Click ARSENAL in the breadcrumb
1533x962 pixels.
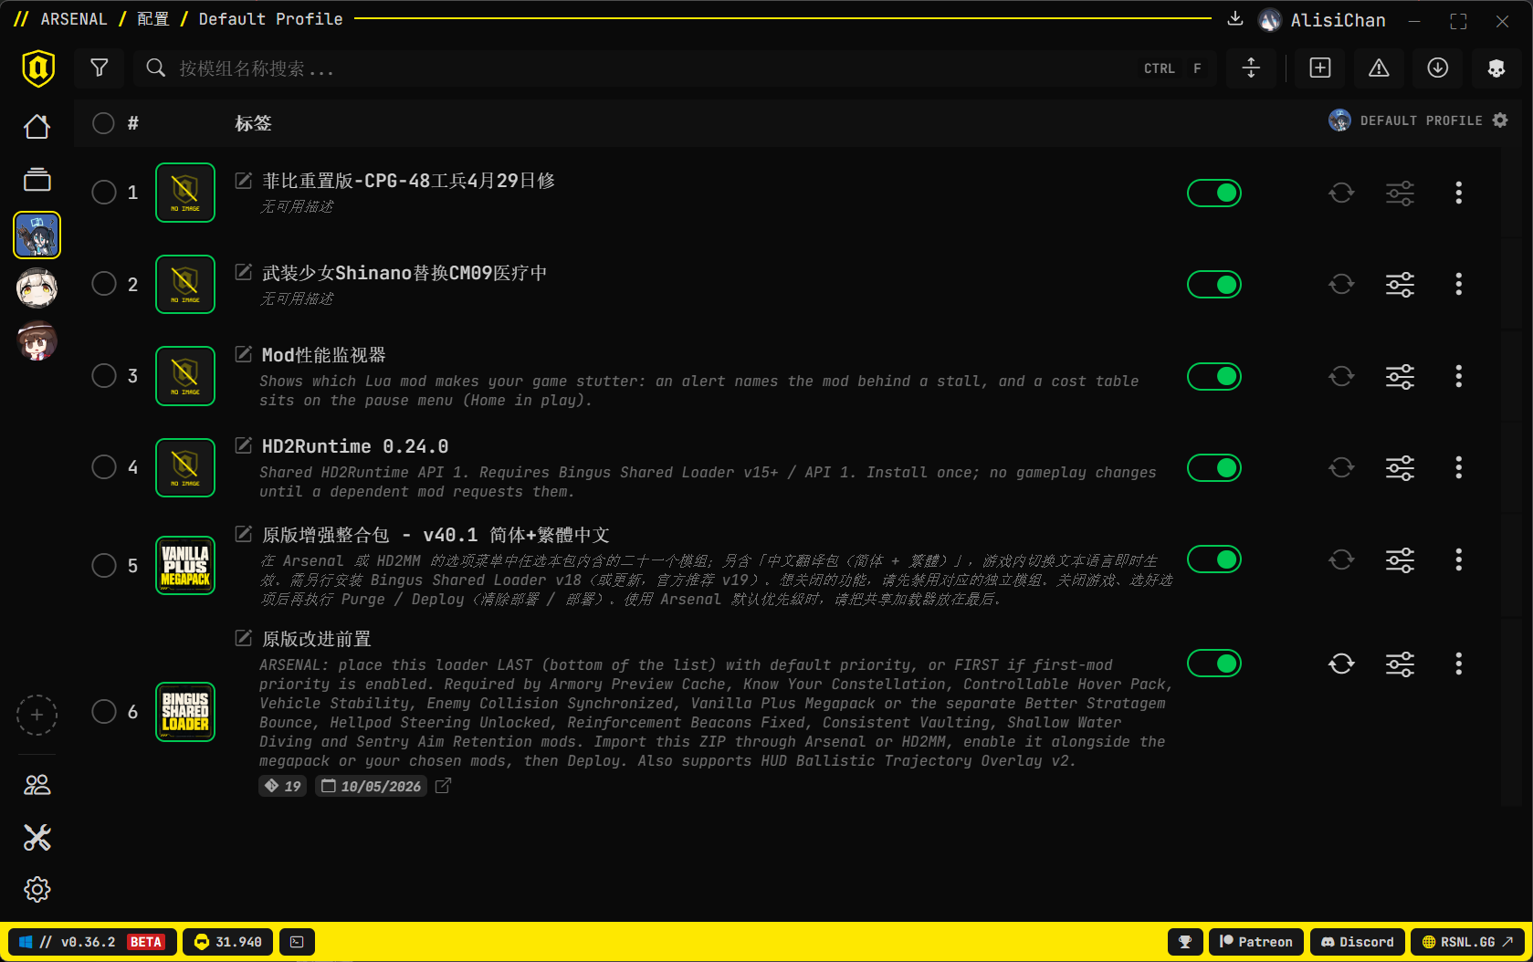tap(74, 19)
